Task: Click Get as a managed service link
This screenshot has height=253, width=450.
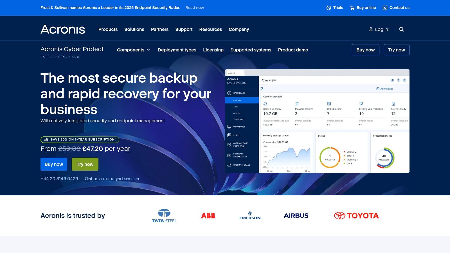Action: [112, 179]
